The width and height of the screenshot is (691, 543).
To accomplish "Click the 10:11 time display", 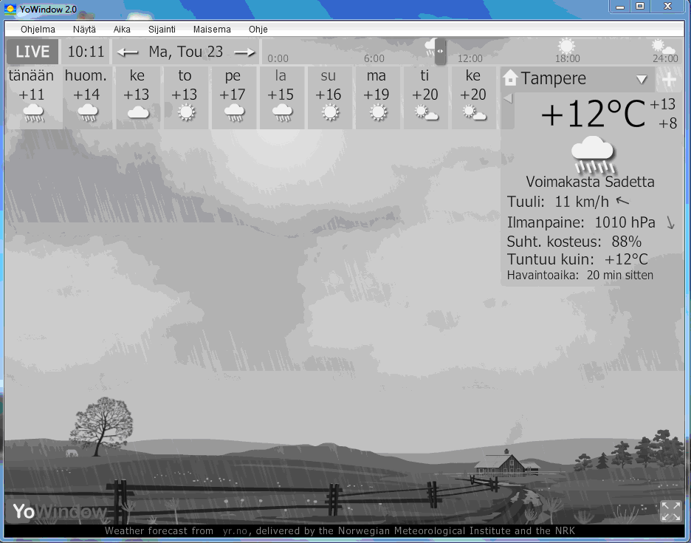I will click(x=86, y=52).
